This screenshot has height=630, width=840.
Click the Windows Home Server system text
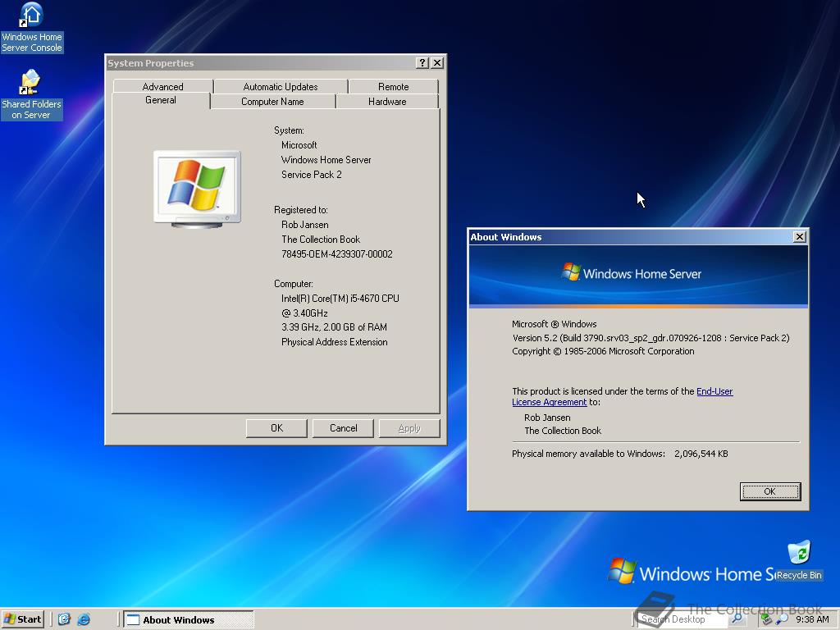(326, 160)
